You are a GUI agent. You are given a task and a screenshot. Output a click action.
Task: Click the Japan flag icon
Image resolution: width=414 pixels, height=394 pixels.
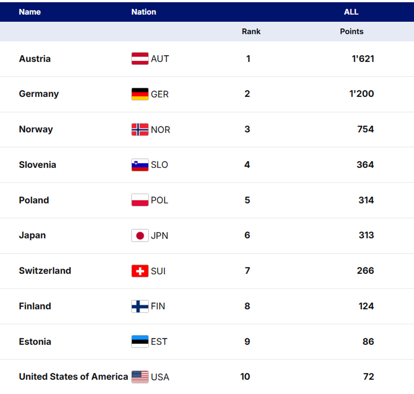pos(140,235)
